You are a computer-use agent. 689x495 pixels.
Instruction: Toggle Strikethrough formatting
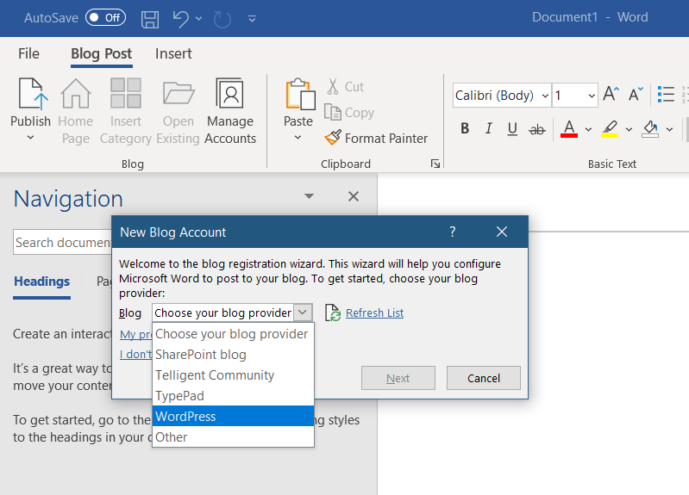(x=536, y=129)
